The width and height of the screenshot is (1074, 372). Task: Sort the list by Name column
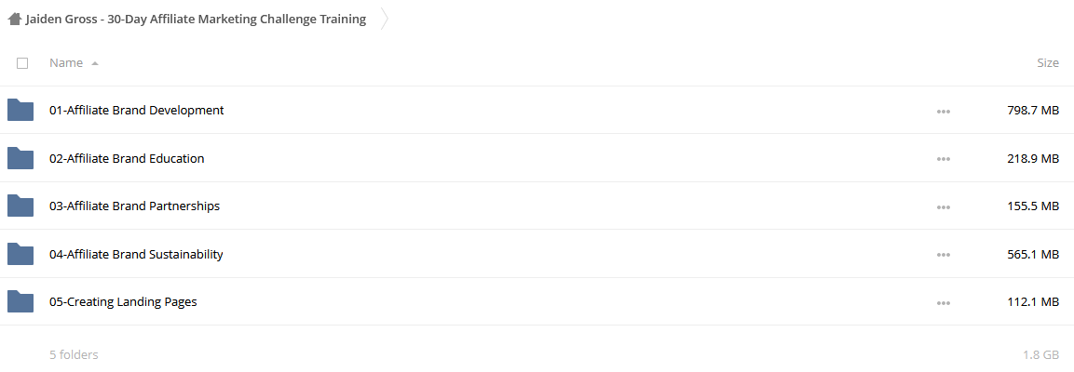click(66, 63)
